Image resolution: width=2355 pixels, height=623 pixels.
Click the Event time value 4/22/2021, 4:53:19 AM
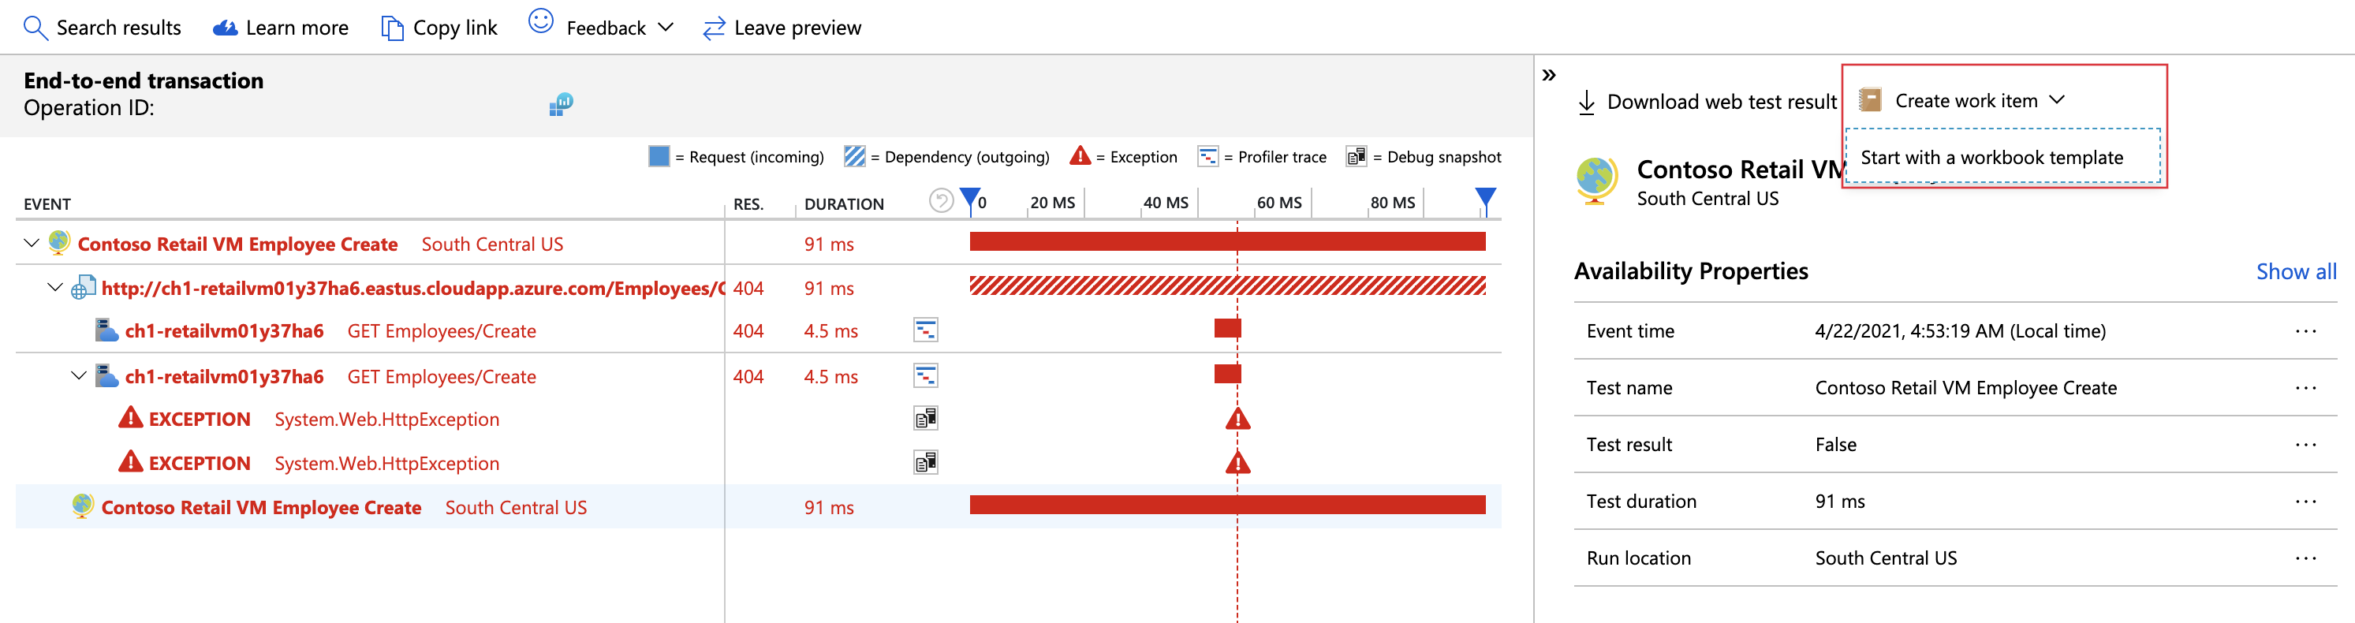[x=1960, y=331]
